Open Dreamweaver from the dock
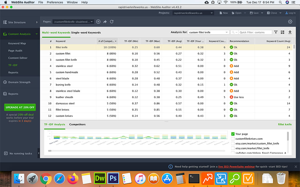Image resolution: width=300 pixels, height=187 pixels. click(x=100, y=179)
